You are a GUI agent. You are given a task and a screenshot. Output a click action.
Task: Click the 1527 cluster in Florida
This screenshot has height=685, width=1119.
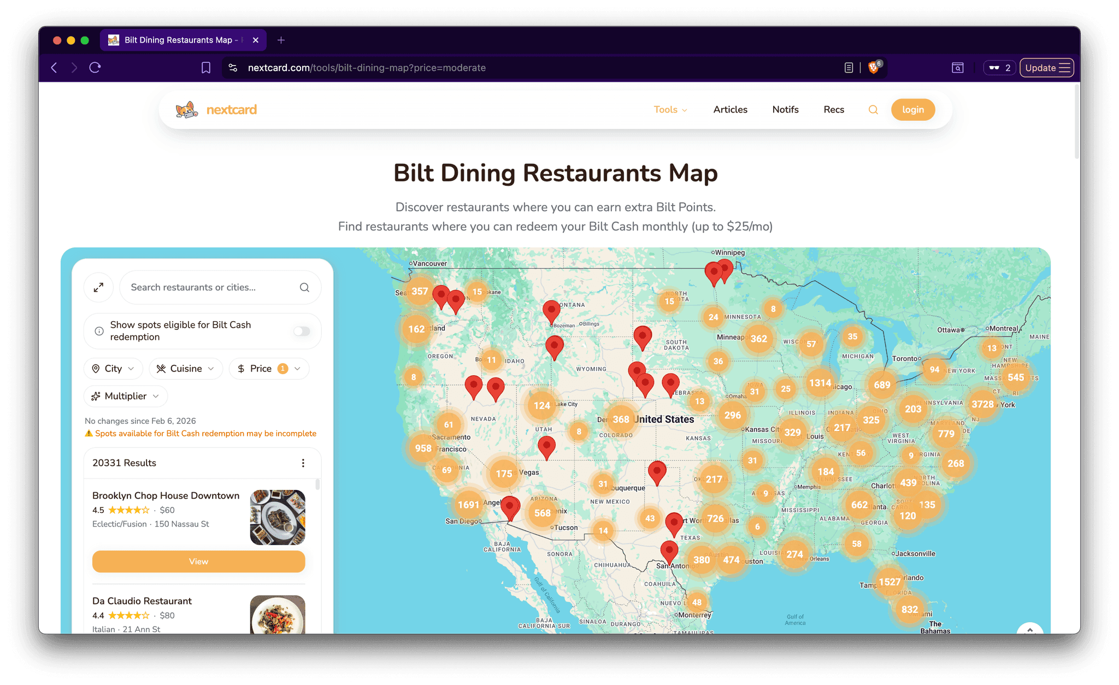click(x=889, y=582)
